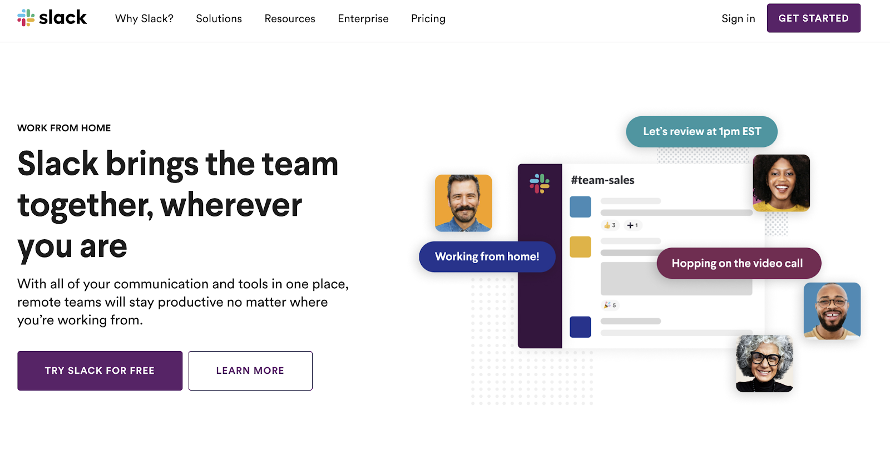This screenshot has height=474, width=890.
Task: Click the dark navy message avatar square
Action: pos(580,327)
